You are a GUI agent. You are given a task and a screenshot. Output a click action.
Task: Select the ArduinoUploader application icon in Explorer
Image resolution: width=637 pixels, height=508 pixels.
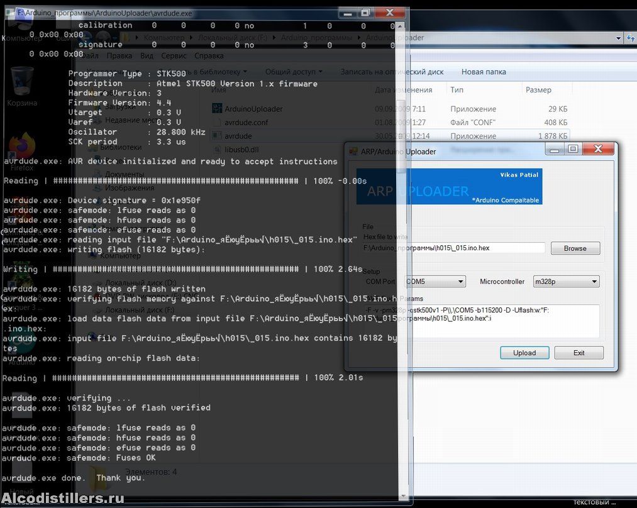pos(218,108)
